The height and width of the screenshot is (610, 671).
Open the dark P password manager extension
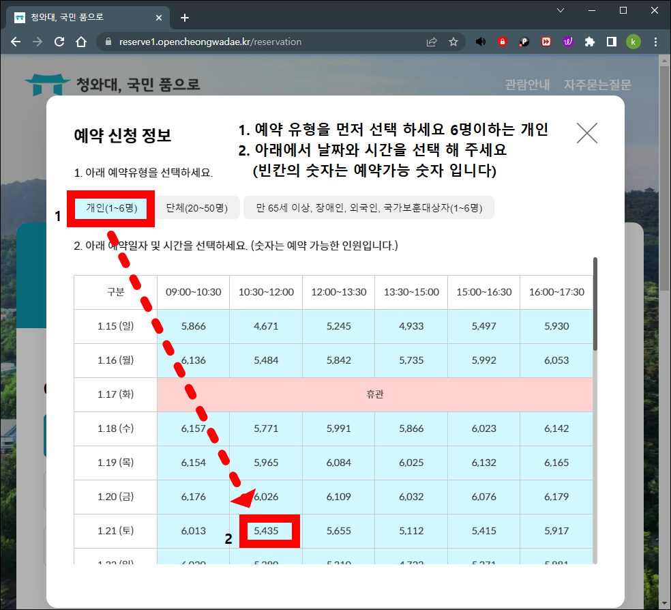[x=524, y=42]
